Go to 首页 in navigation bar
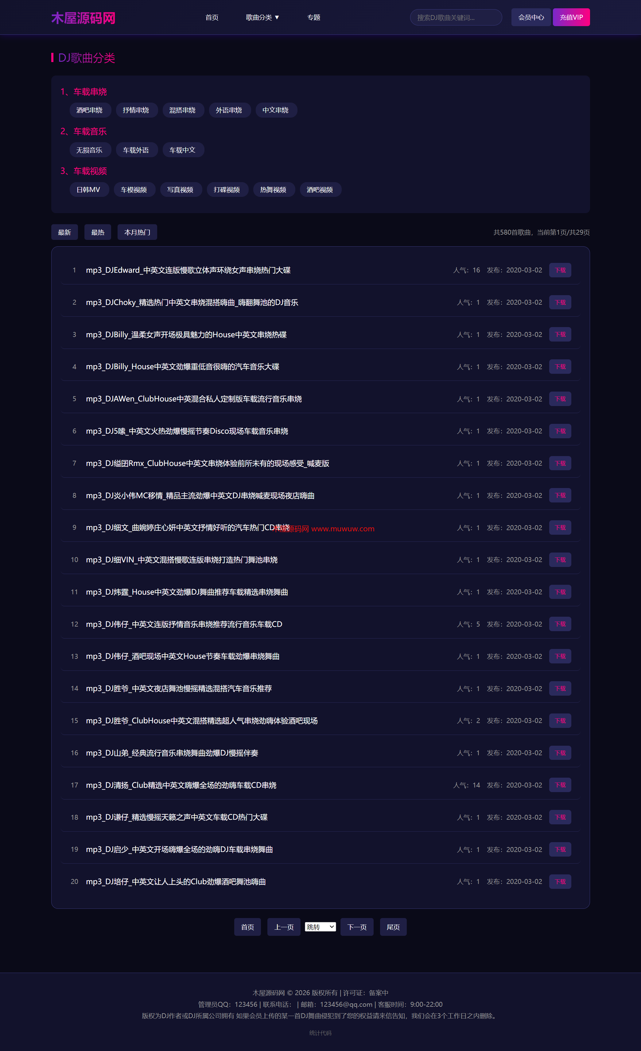The width and height of the screenshot is (641, 1051). click(212, 18)
